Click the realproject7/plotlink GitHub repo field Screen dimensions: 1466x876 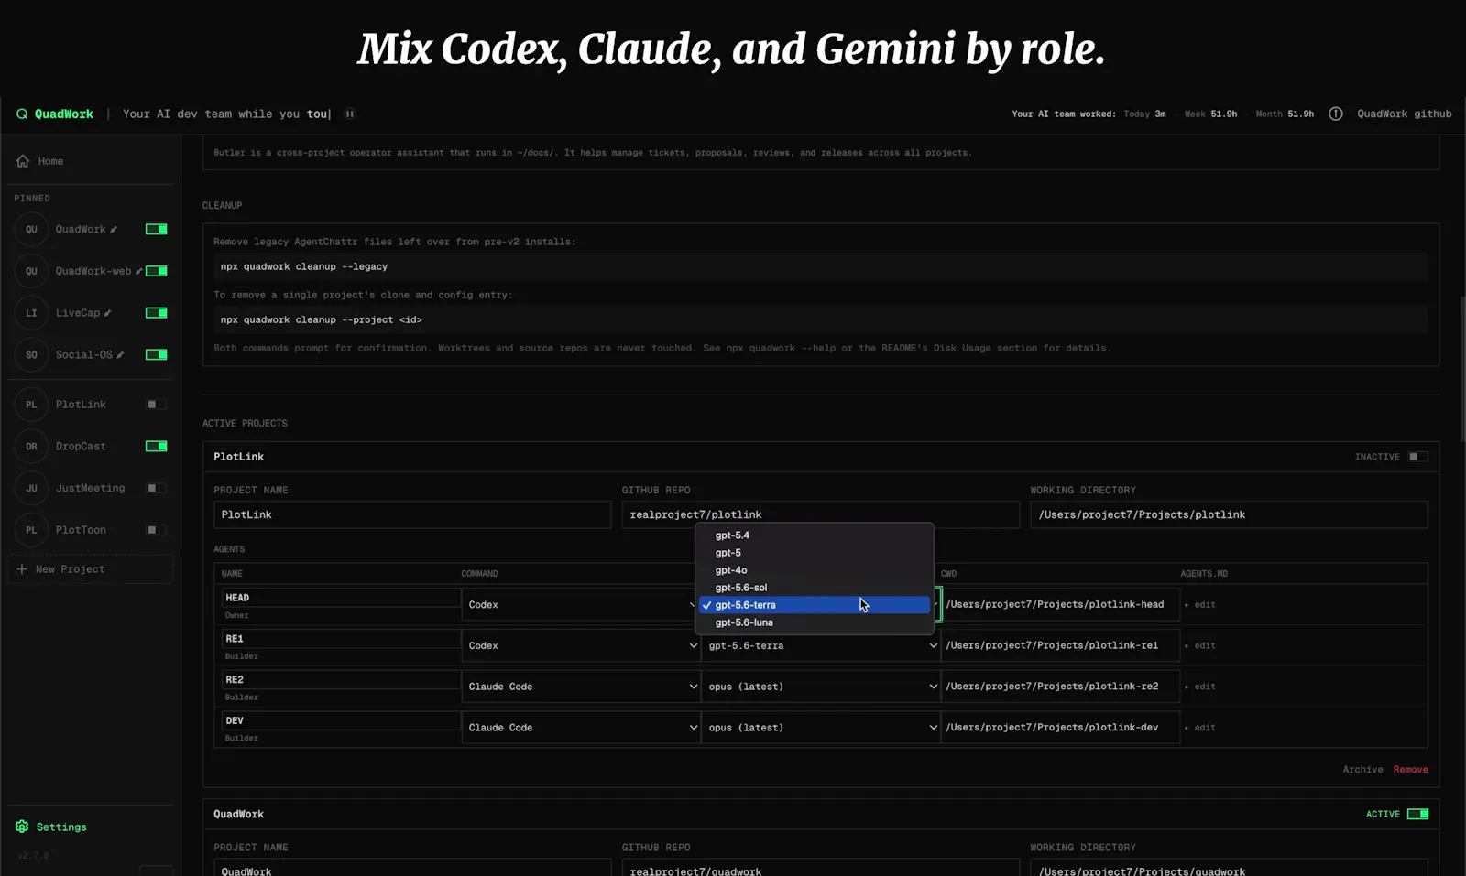pyautogui.click(x=820, y=514)
